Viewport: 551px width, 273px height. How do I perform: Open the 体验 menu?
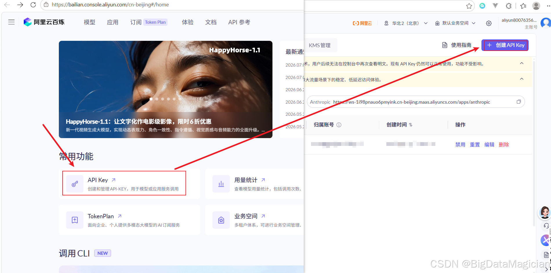188,22
